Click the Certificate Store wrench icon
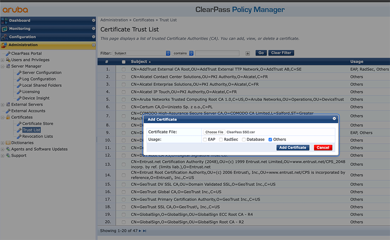Image resolution: width=390 pixels, height=240 pixels. click(x=19, y=124)
